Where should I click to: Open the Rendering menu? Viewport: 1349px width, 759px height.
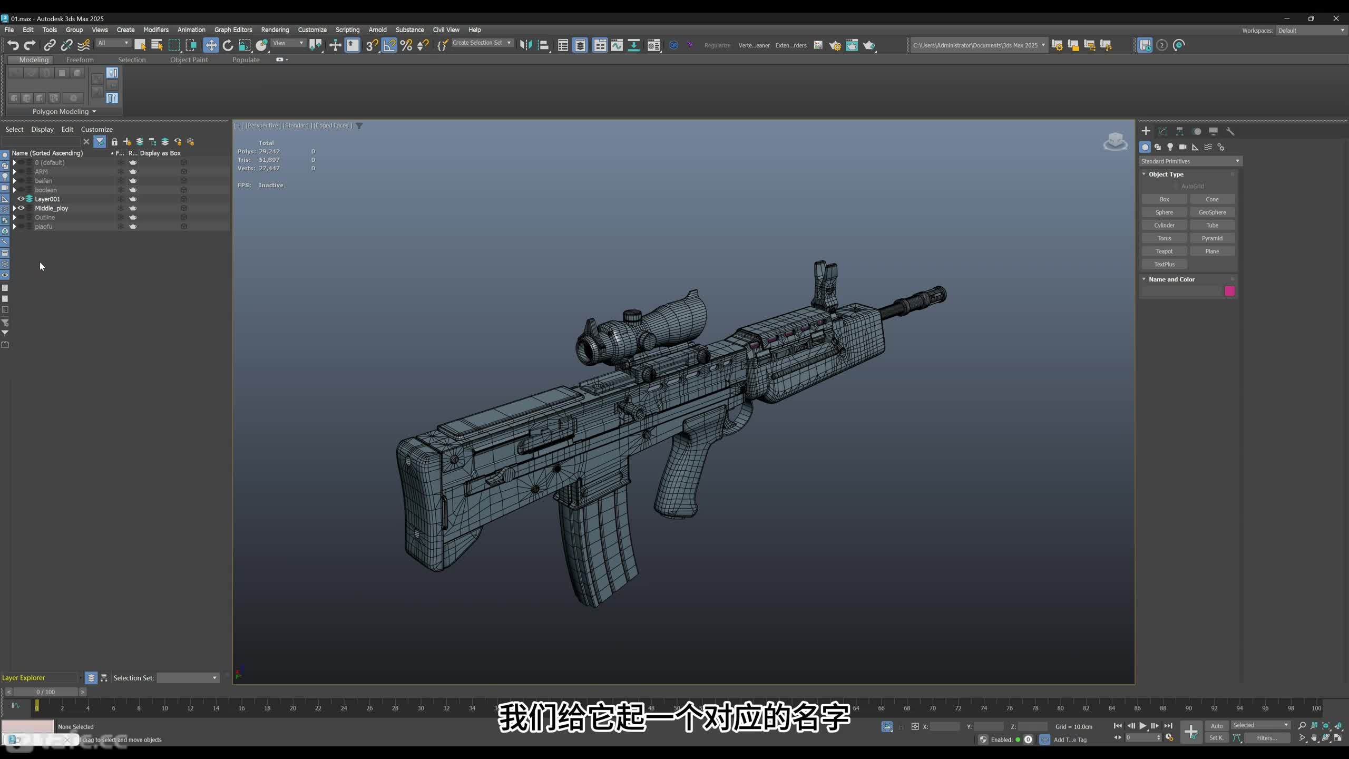(275, 30)
